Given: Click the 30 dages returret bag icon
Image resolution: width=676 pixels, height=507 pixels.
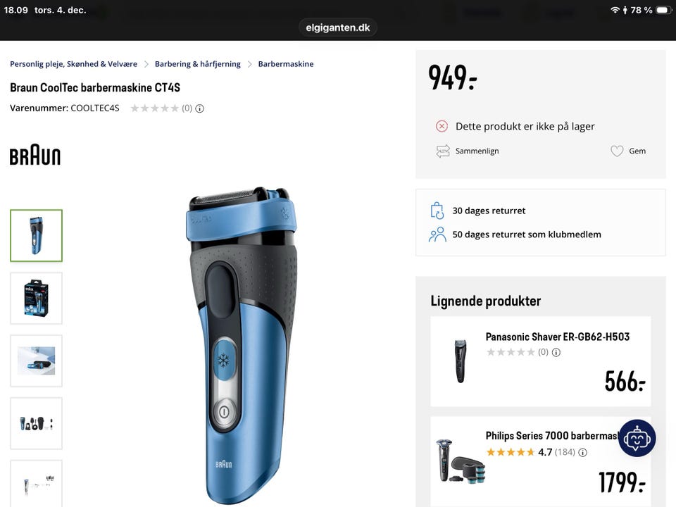Looking at the screenshot, I should [437, 211].
